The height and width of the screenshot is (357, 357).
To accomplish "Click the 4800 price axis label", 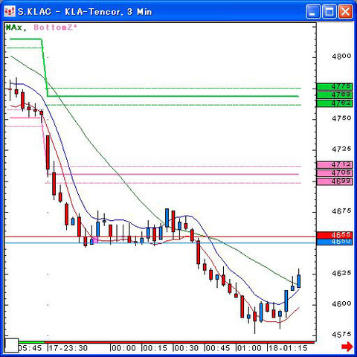I will [341, 57].
